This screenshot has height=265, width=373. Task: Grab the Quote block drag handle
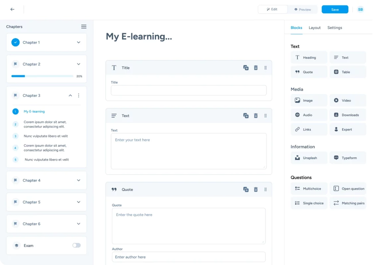(x=265, y=189)
